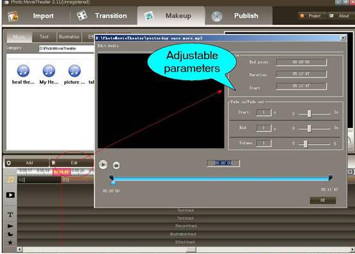The image size is (355, 254).
Task: Click the music track note icon
Action: [x=10, y=180]
